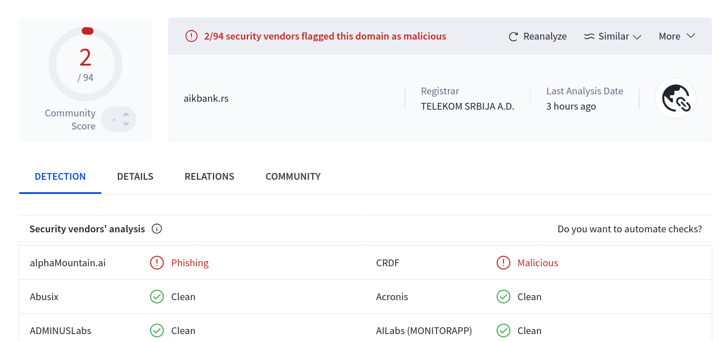The image size is (722, 342).
Task: Open the DETAILS tab
Action: click(135, 176)
